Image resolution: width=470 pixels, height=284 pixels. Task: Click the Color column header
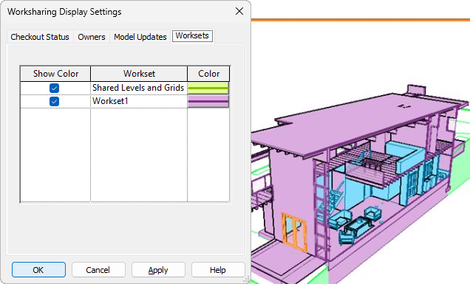(x=208, y=74)
